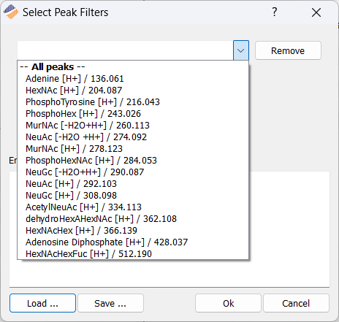
Task: Choose PhosphoHex [H+] / 243.026
Action: (133, 114)
